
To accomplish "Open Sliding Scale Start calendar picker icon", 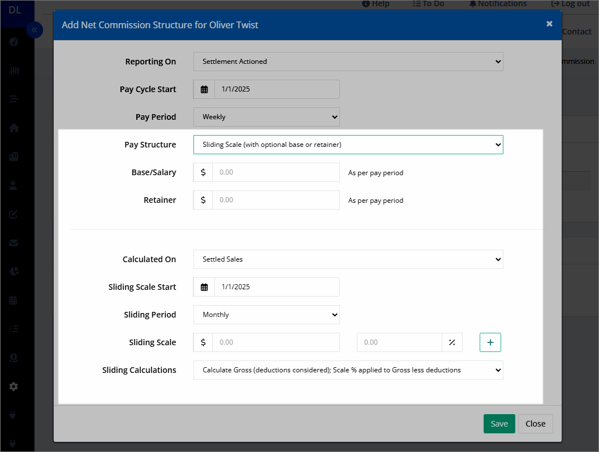I will [x=204, y=287].
